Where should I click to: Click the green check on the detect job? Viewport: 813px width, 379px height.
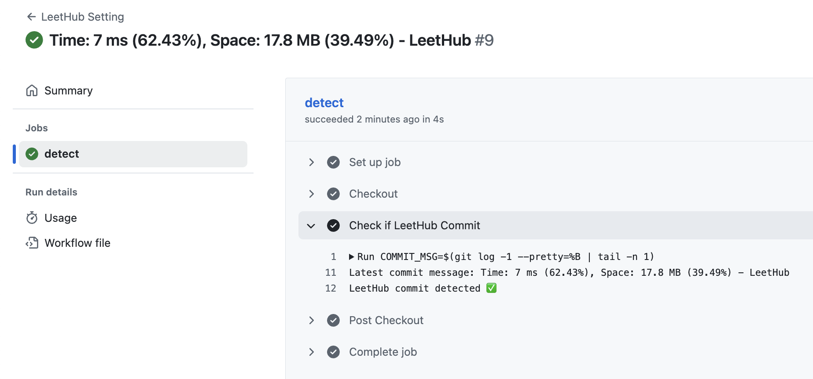32,154
